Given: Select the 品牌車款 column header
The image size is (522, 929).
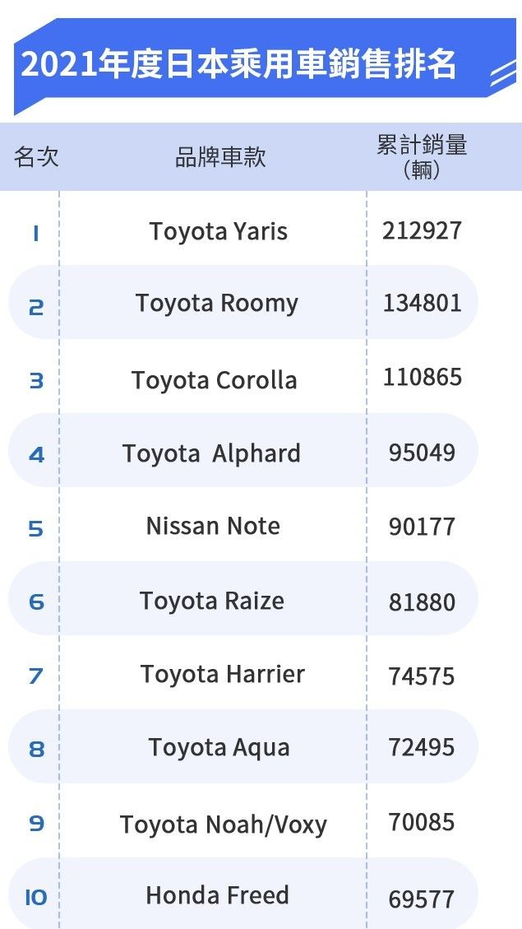Looking at the screenshot, I should [220, 158].
